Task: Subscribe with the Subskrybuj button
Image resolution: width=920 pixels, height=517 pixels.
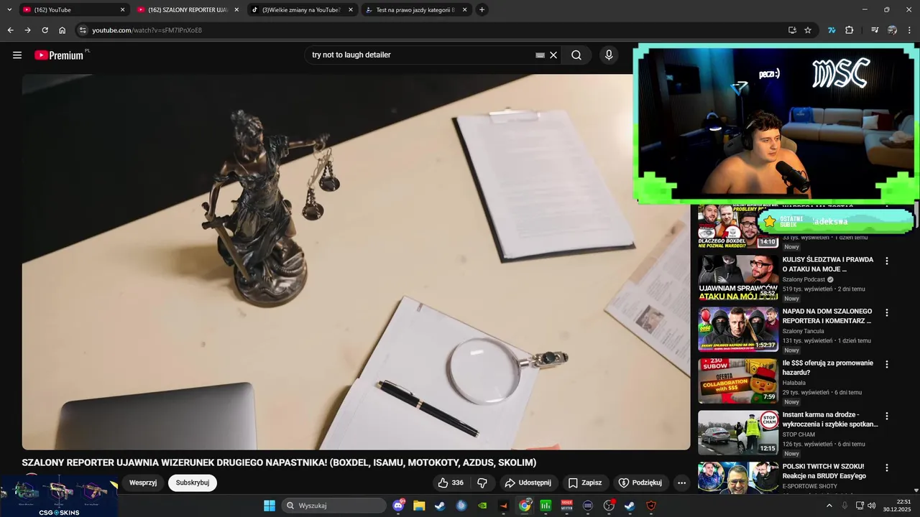Action: coord(193,483)
